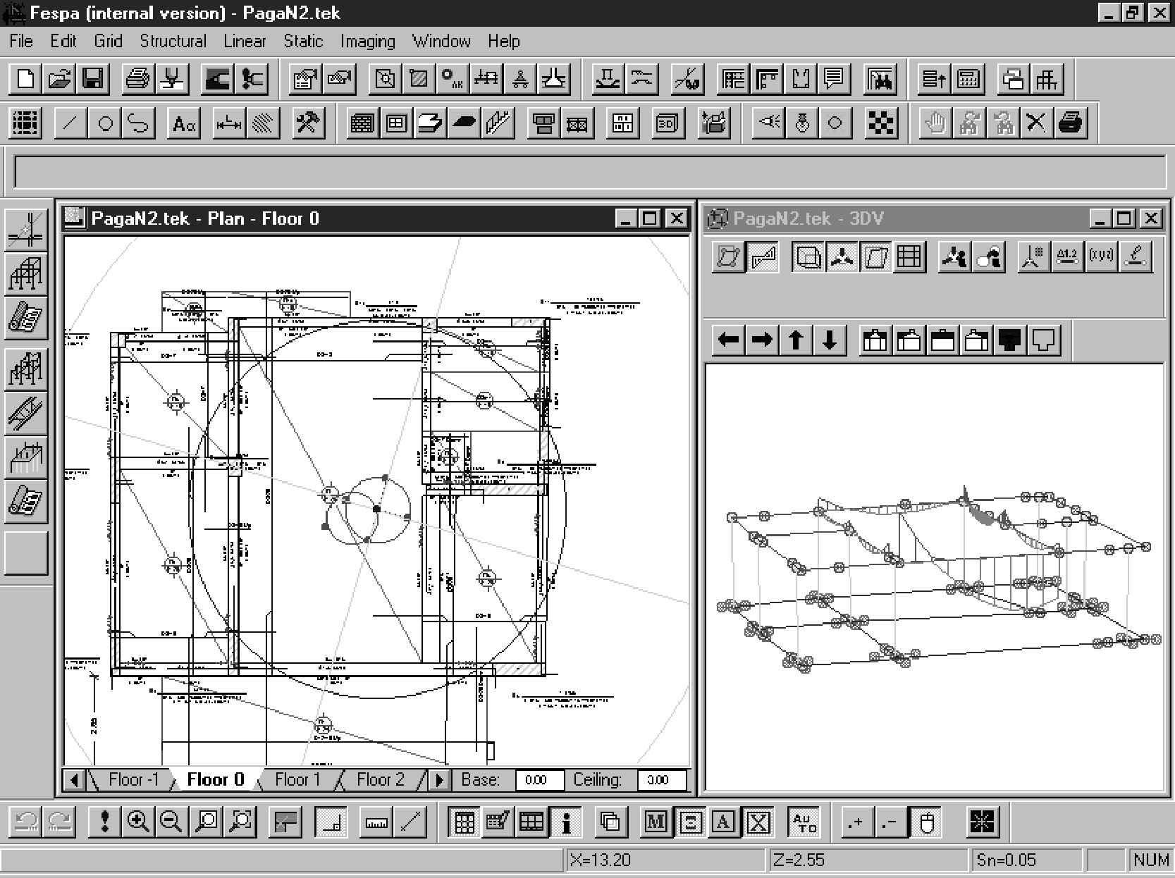Select the Floor 0 tab

click(x=216, y=779)
